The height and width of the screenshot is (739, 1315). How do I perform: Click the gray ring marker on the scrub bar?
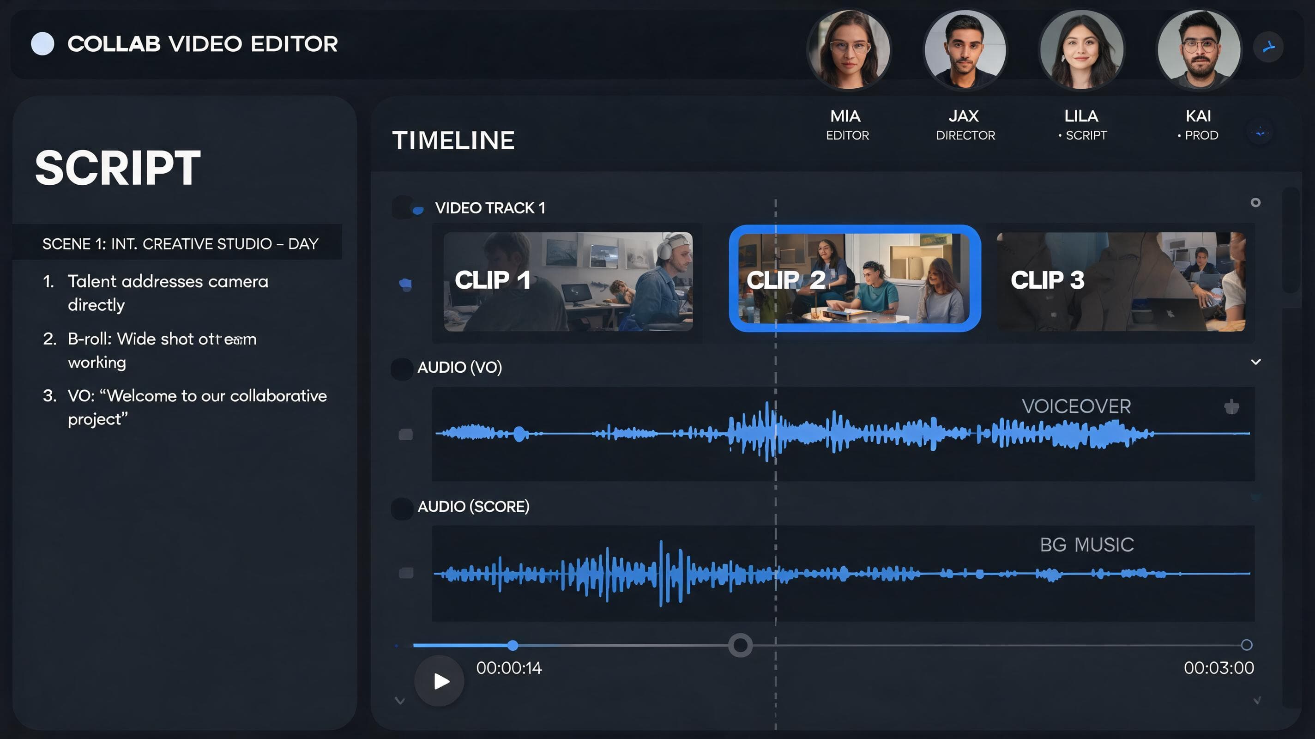click(740, 645)
